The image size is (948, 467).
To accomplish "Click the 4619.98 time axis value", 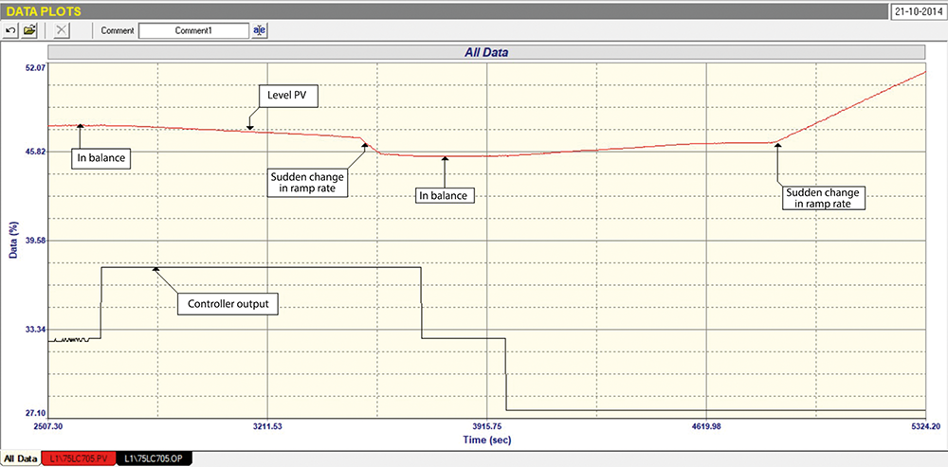I will (707, 426).
